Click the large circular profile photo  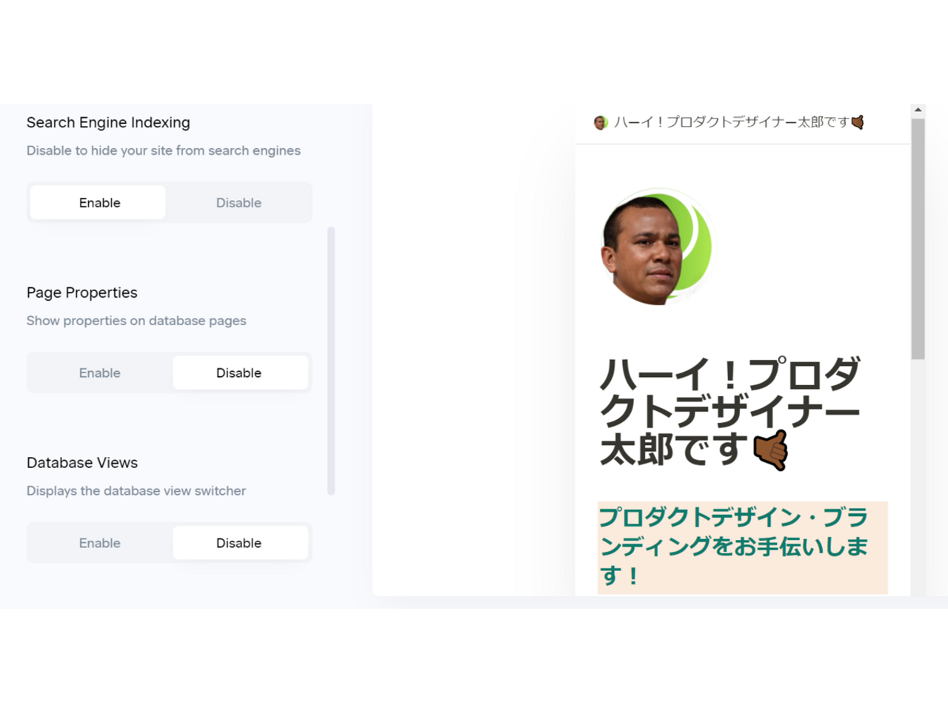656,247
